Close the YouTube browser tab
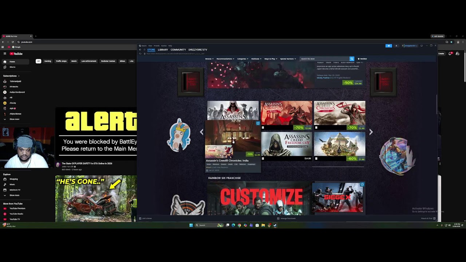This screenshot has height=262, width=466. point(31,36)
